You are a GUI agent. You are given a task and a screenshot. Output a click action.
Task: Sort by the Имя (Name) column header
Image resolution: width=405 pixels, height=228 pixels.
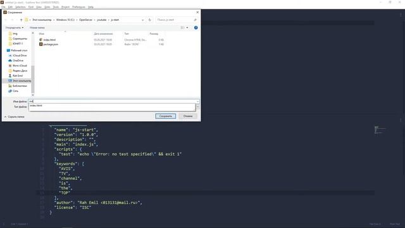coord(42,34)
